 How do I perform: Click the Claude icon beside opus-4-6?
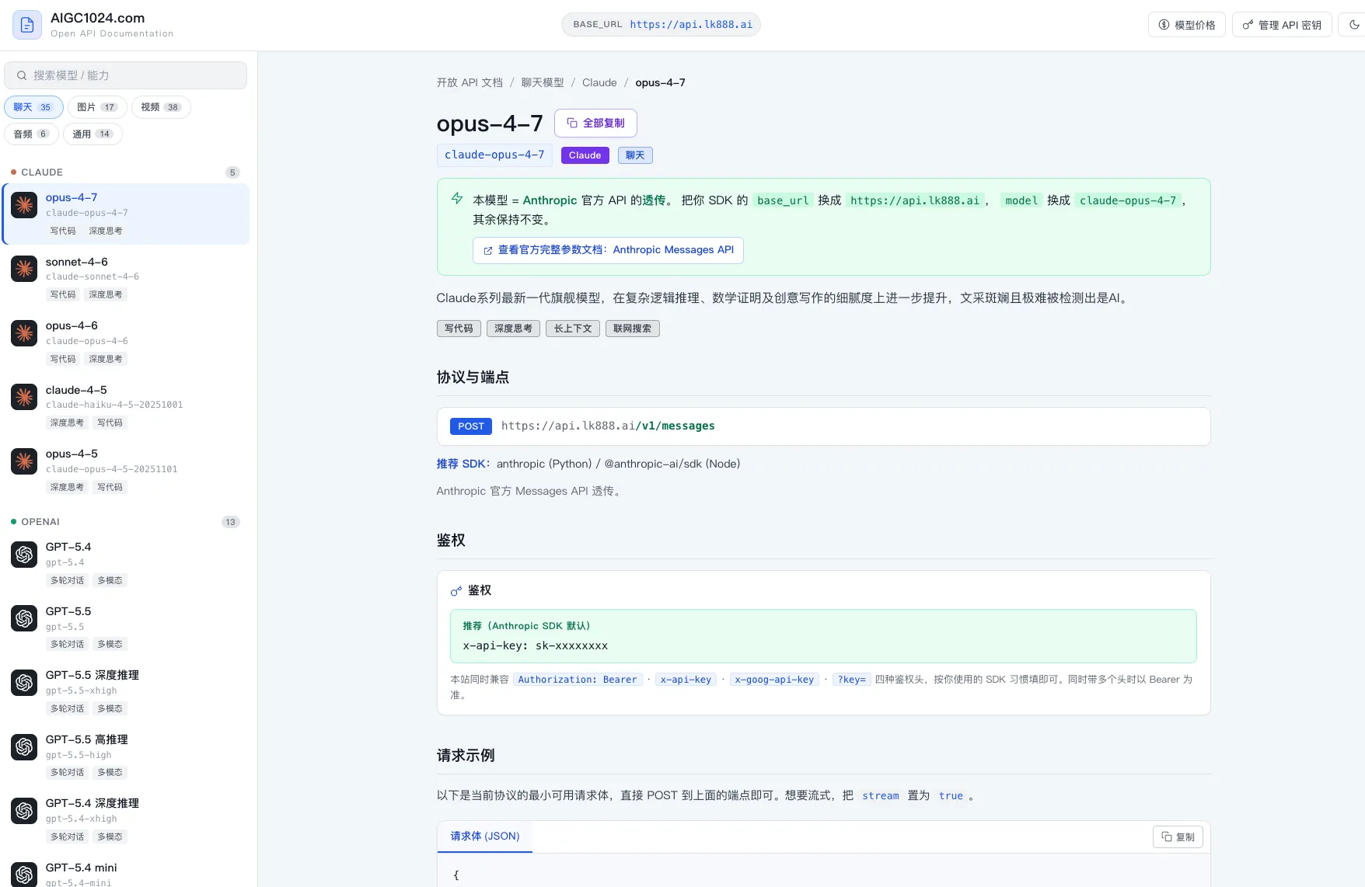coord(24,333)
